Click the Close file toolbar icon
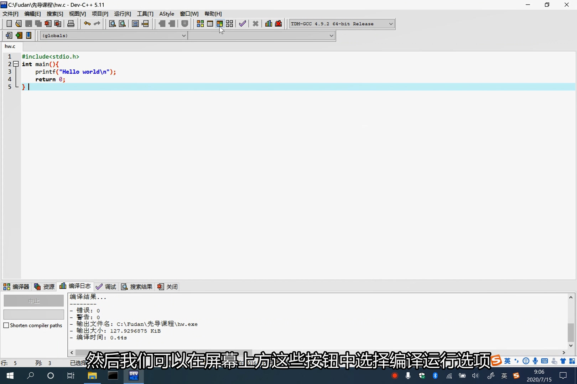The height and width of the screenshot is (384, 577). [48, 24]
